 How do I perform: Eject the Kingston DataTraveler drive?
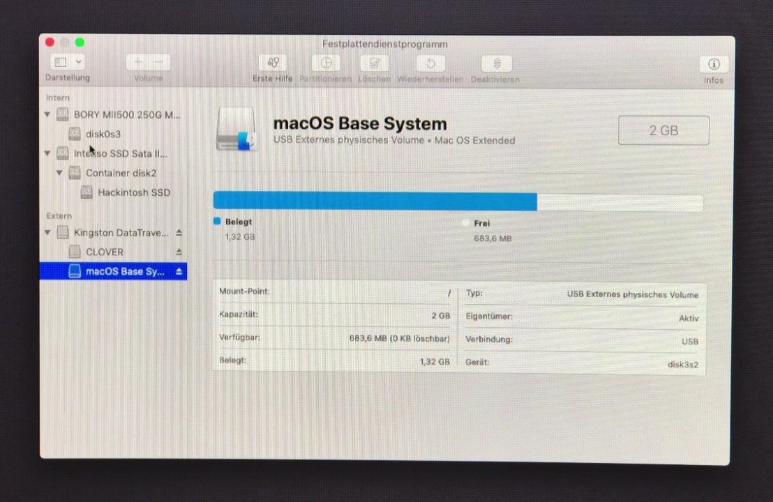click(x=179, y=233)
